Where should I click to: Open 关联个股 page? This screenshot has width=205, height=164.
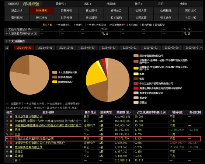(191, 18)
